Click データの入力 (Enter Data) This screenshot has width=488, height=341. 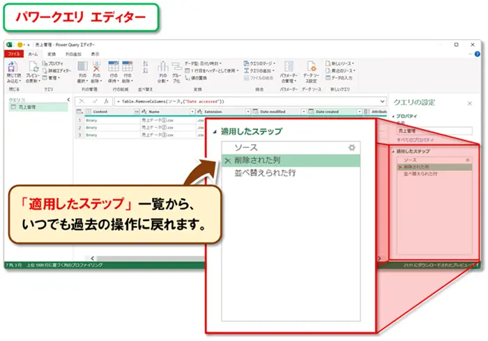339,78
